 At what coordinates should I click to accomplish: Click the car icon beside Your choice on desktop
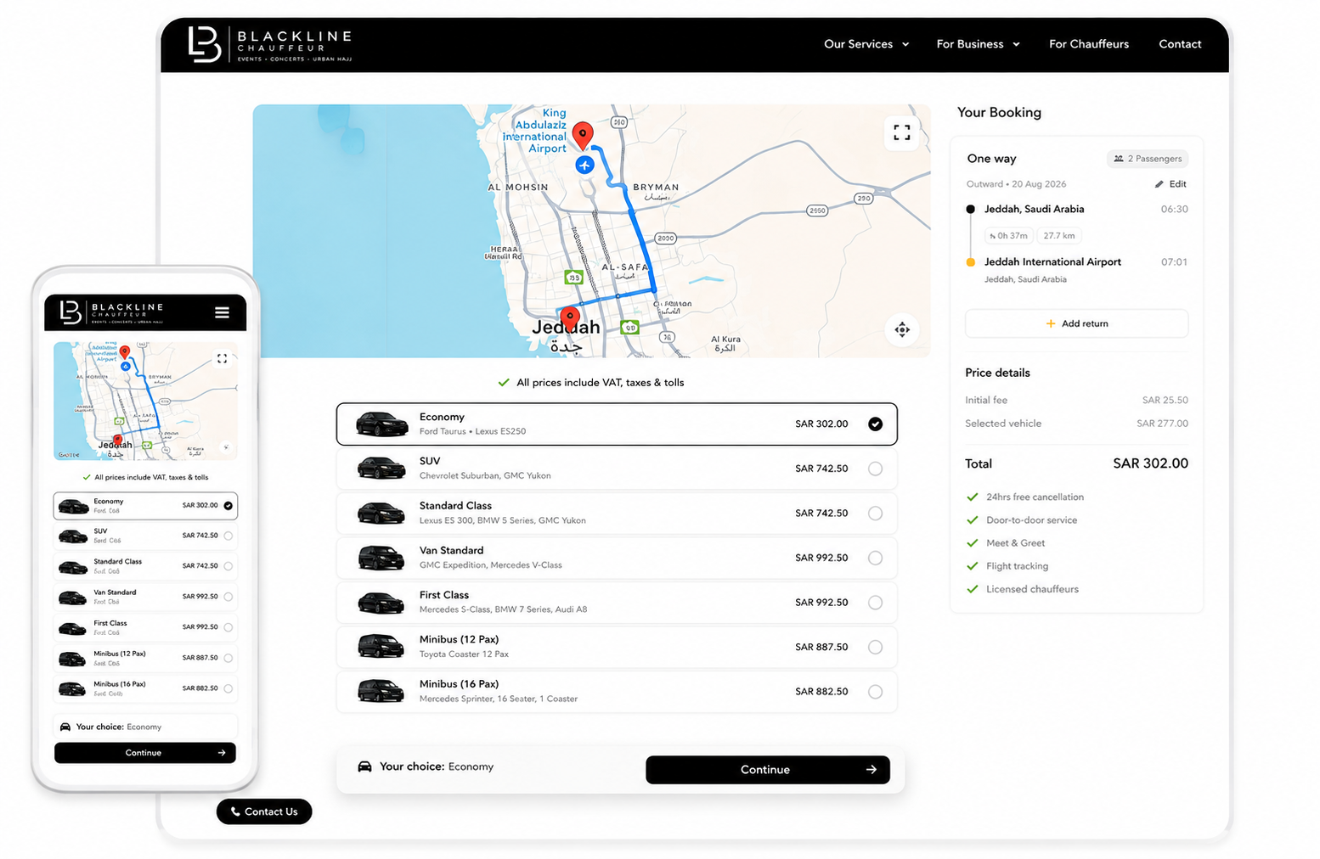coord(365,766)
